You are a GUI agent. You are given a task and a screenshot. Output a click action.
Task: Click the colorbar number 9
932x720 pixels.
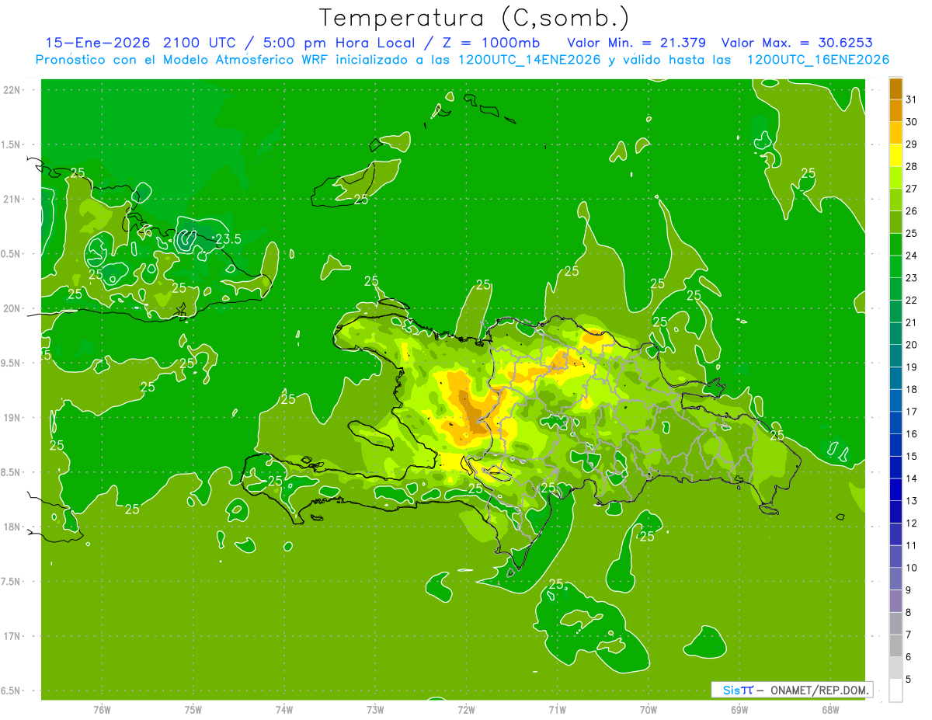point(909,590)
